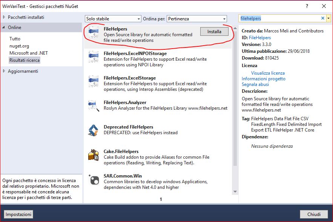Screen dimensions: 333x222
Task: Click page number 1 below results
Action: 161,199
